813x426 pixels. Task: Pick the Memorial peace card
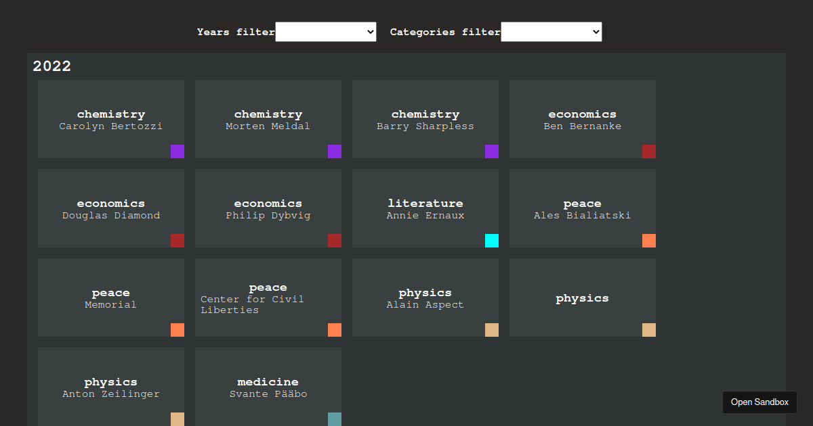[111, 298]
